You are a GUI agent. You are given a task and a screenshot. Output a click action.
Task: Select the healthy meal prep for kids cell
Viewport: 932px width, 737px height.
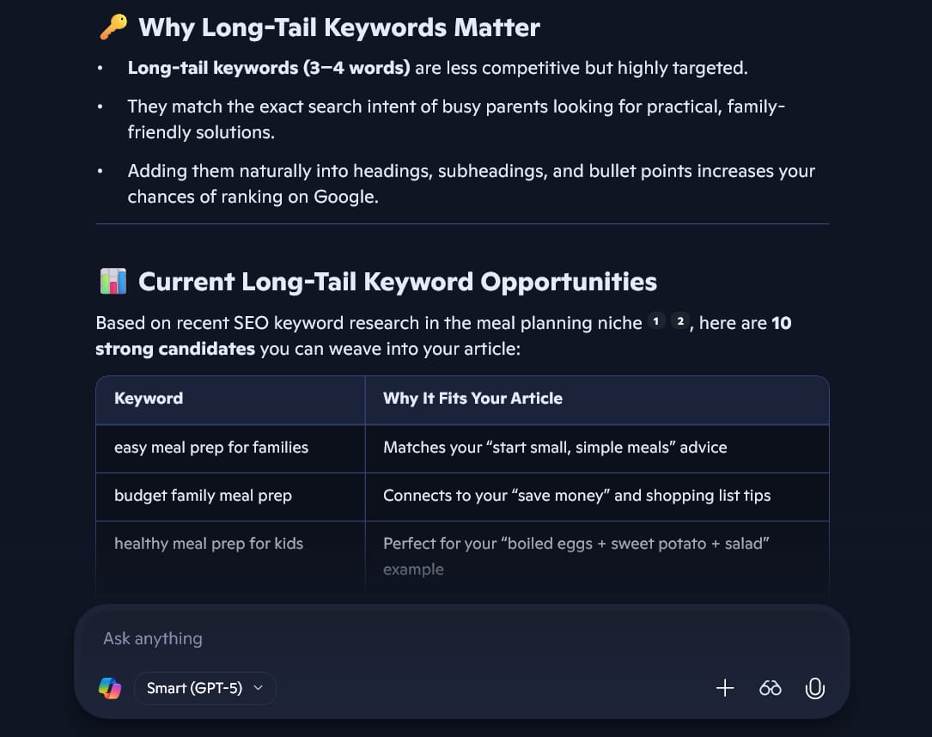208,544
